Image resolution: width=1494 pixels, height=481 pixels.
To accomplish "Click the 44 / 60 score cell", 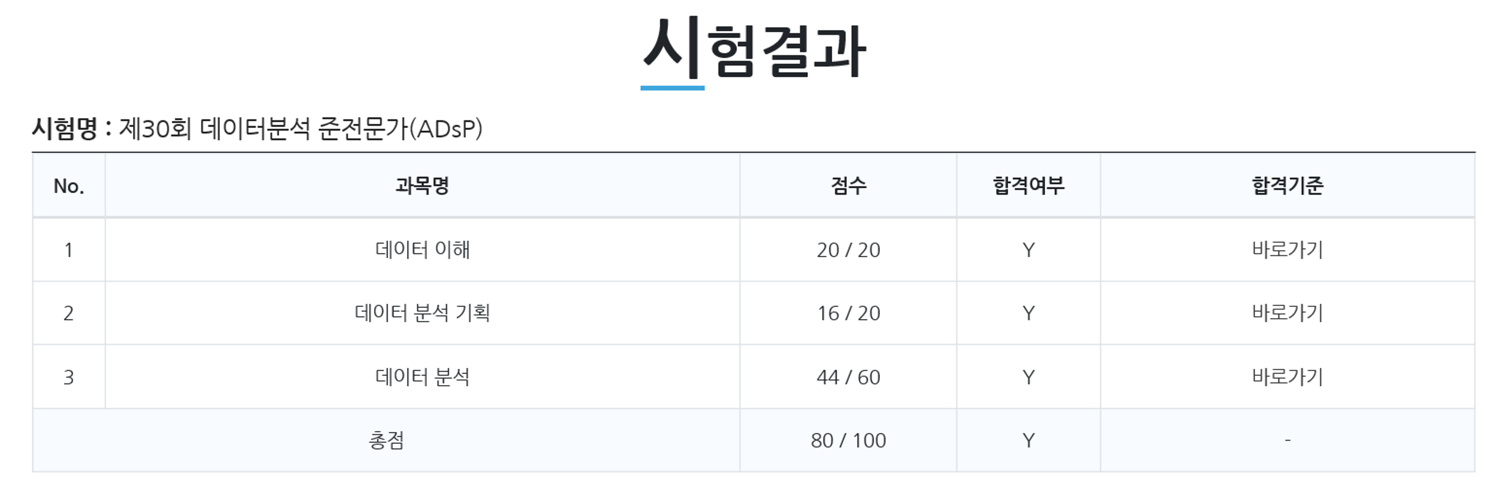I will pyautogui.click(x=849, y=377).
